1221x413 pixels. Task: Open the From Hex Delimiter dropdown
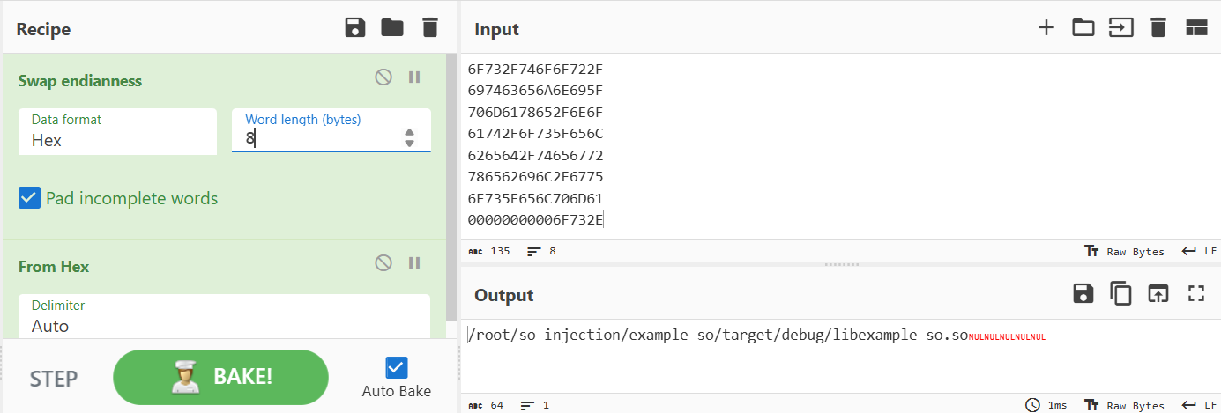(x=224, y=317)
